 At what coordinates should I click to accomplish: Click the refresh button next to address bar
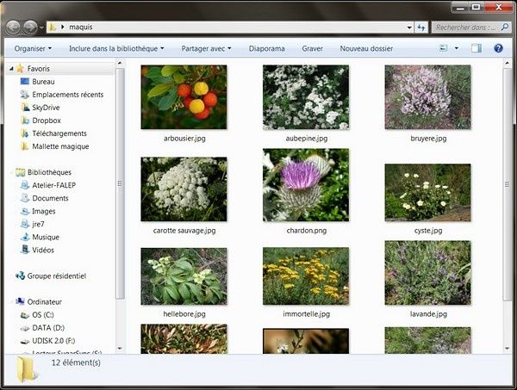point(421,28)
